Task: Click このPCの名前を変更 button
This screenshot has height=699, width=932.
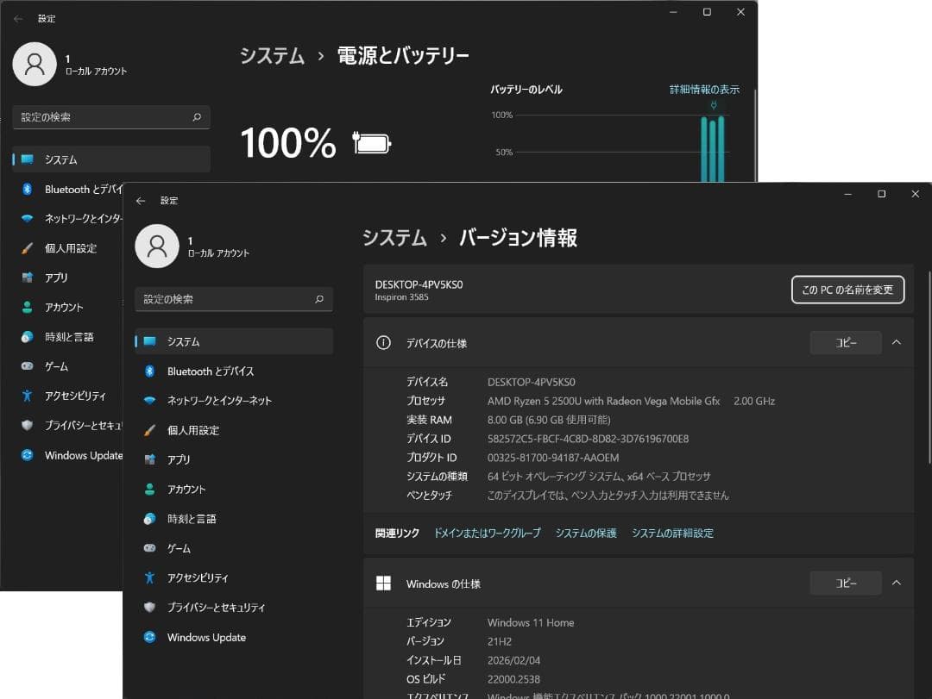Action: 847,290
